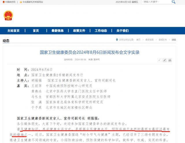Open the 主站首页 nav menu item

(13, 31)
